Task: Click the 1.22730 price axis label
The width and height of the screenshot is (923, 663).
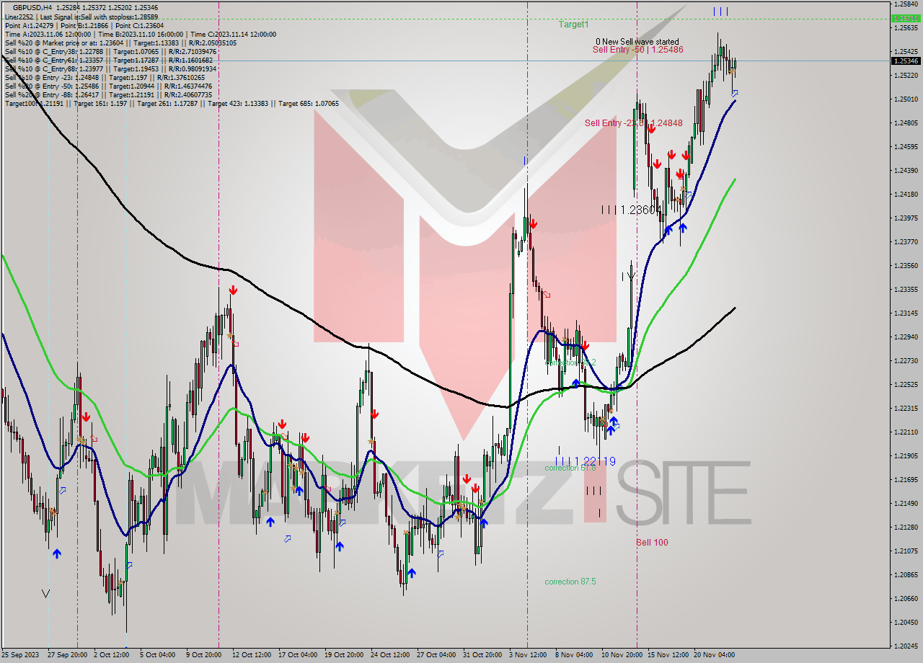Action: tap(906, 360)
